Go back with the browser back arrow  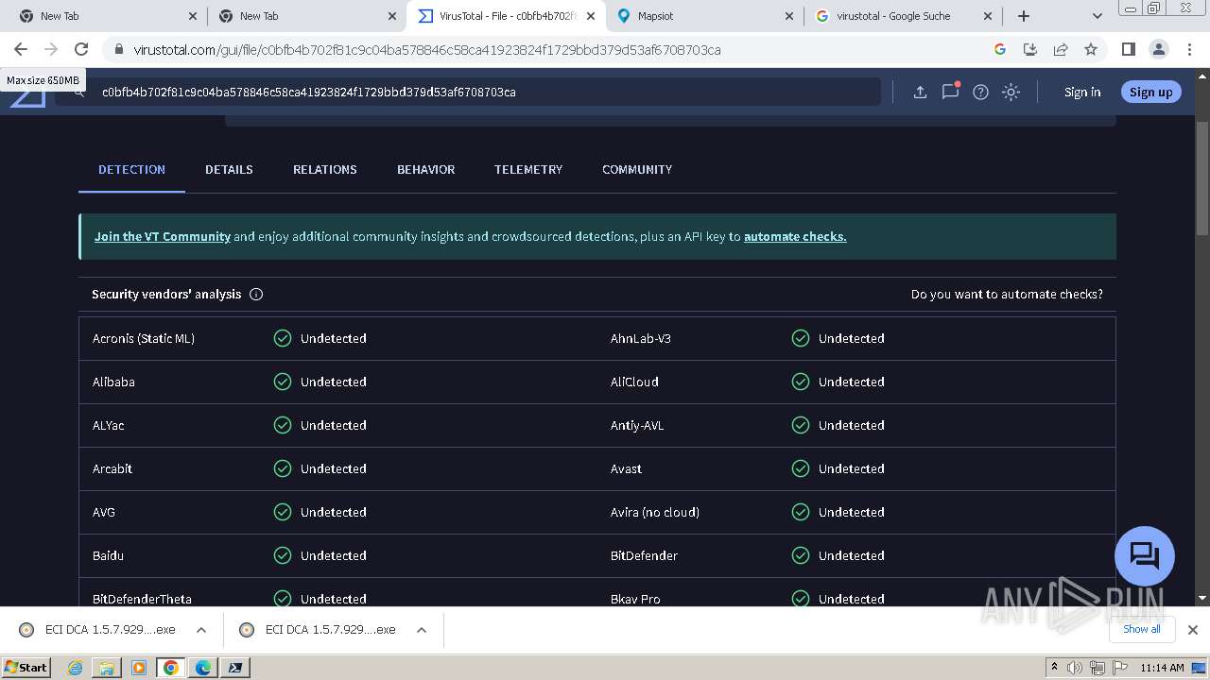[21, 49]
